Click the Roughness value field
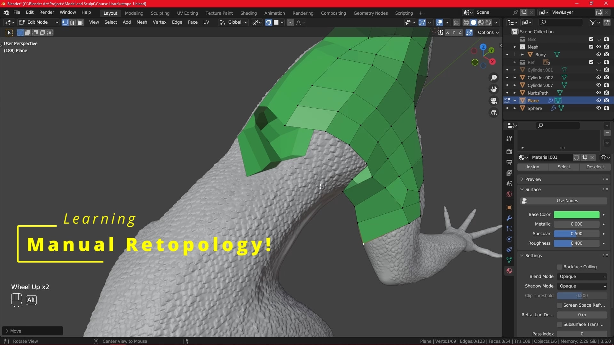This screenshot has width=614, height=345. pyautogui.click(x=576, y=243)
